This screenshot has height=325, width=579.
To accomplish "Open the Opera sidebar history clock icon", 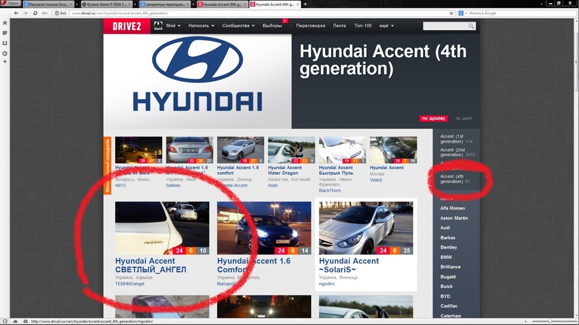I will [5, 54].
